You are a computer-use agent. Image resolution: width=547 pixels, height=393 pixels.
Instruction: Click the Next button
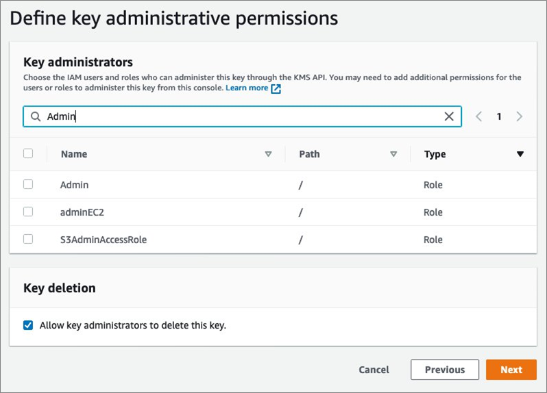tap(511, 370)
